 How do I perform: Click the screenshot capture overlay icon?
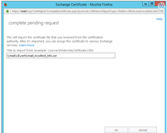coord(161,6)
